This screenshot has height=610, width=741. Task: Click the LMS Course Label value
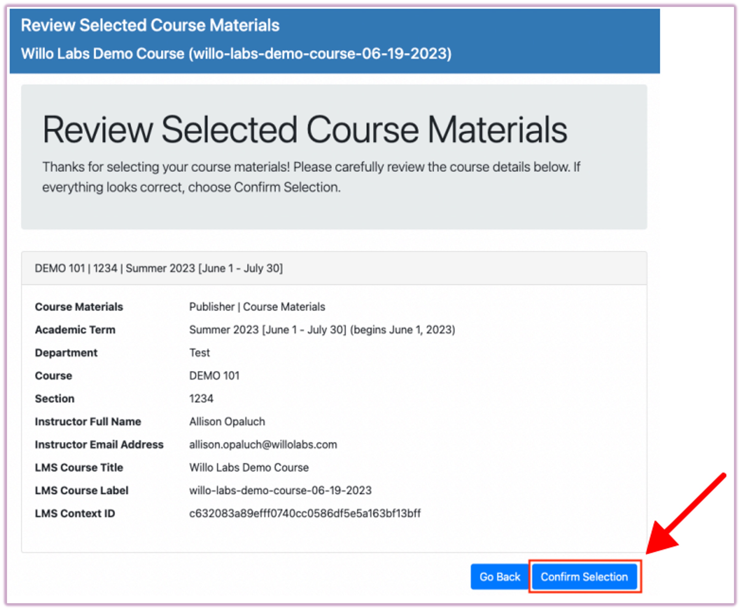point(280,490)
